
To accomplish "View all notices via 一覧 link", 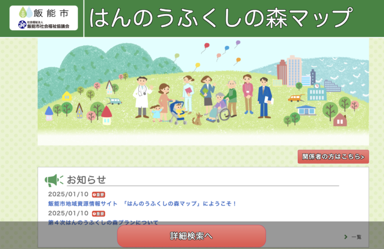I will pos(356,237).
